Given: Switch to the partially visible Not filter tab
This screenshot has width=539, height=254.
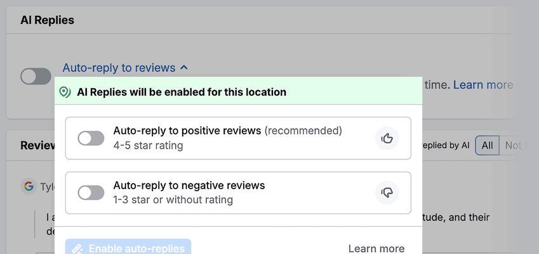Looking at the screenshot, I should 512,145.
